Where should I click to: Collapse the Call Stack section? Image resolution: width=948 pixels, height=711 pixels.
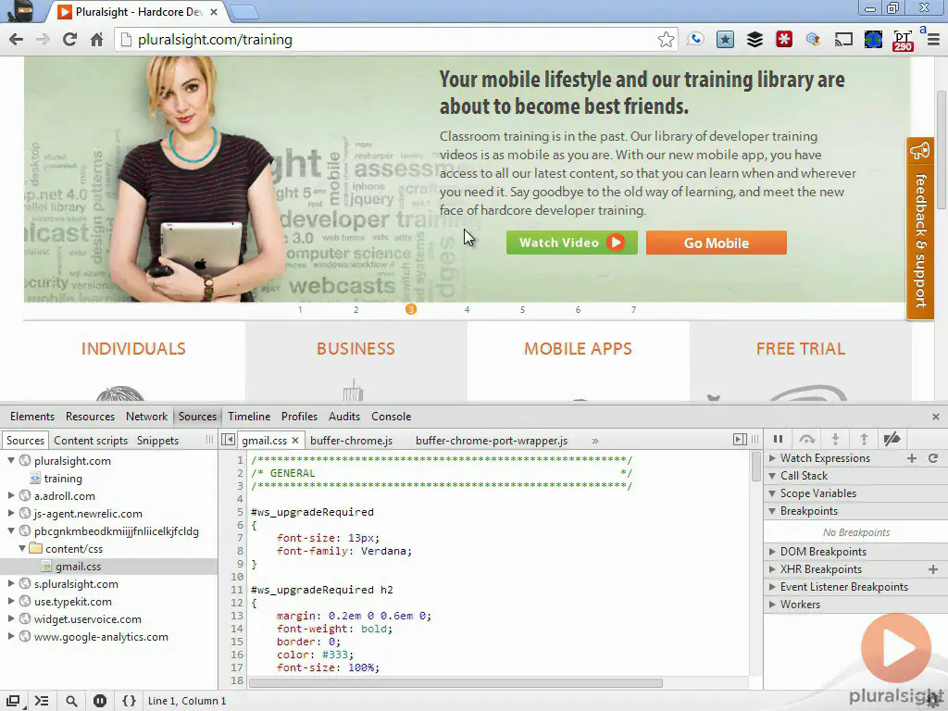[x=772, y=476]
